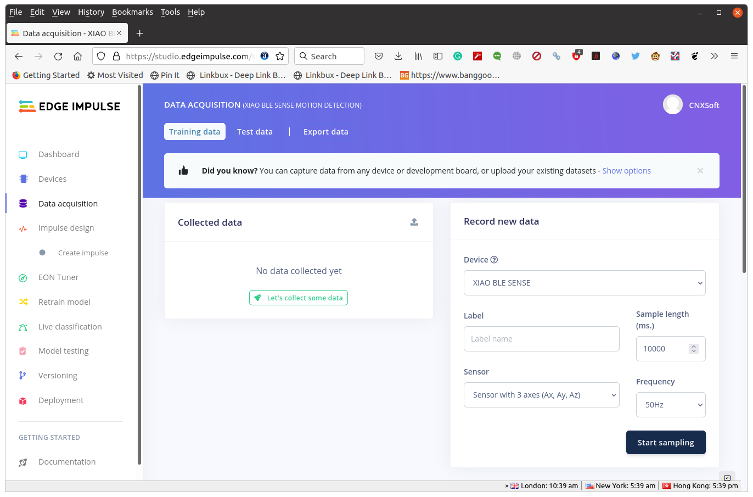Click the browser Search box
Viewport: 753px width, 497px height.
[x=329, y=56]
